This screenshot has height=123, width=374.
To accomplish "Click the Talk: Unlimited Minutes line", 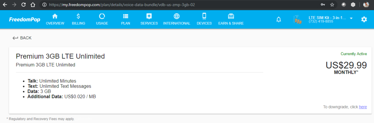I will pos(52,81).
